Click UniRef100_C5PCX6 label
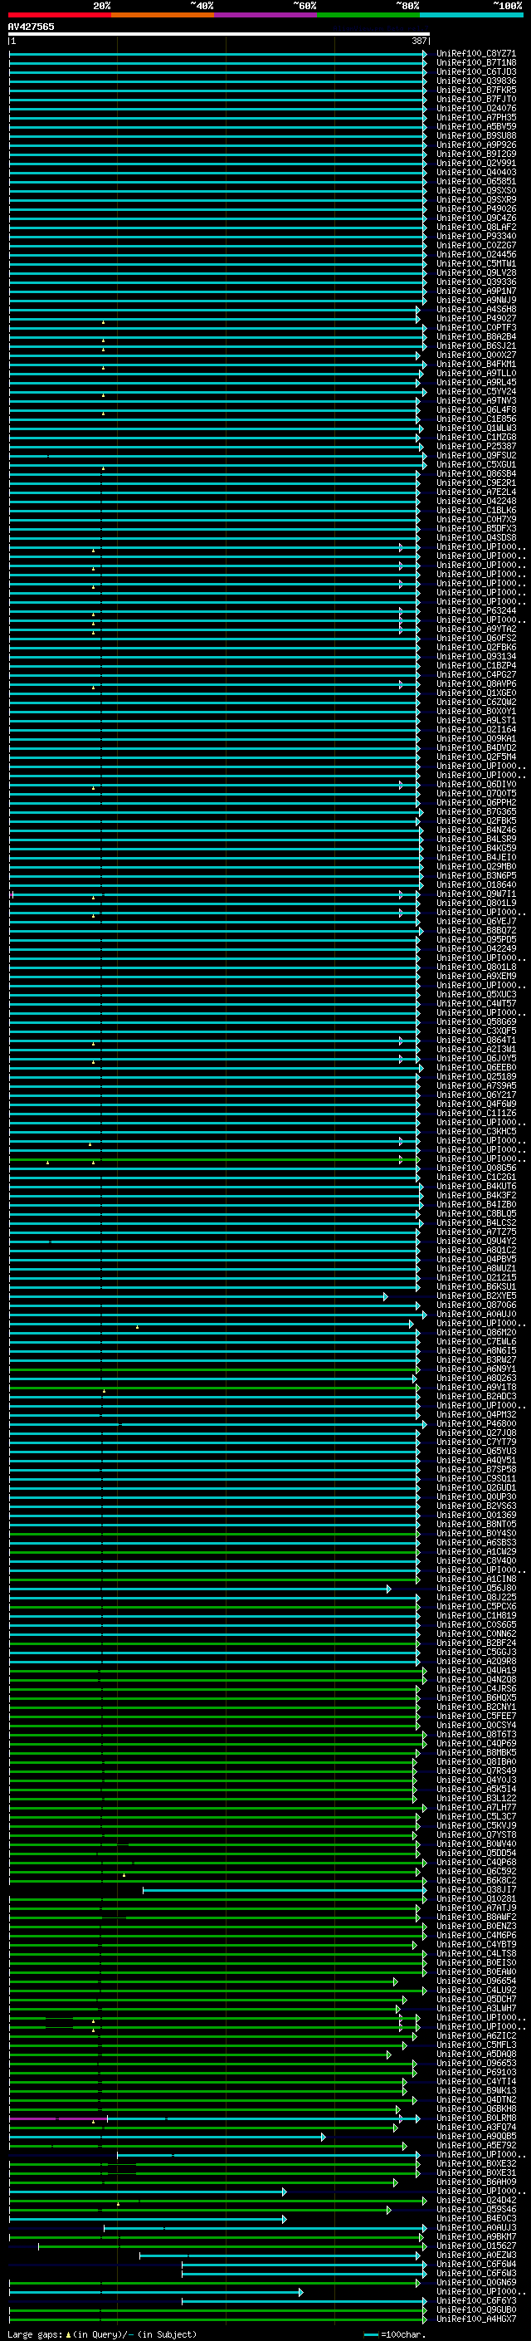Image resolution: width=531 pixels, height=2341 pixels. (x=476, y=1606)
